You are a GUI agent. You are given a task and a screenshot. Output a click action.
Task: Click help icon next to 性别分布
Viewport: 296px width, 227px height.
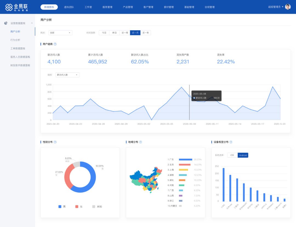(55, 142)
